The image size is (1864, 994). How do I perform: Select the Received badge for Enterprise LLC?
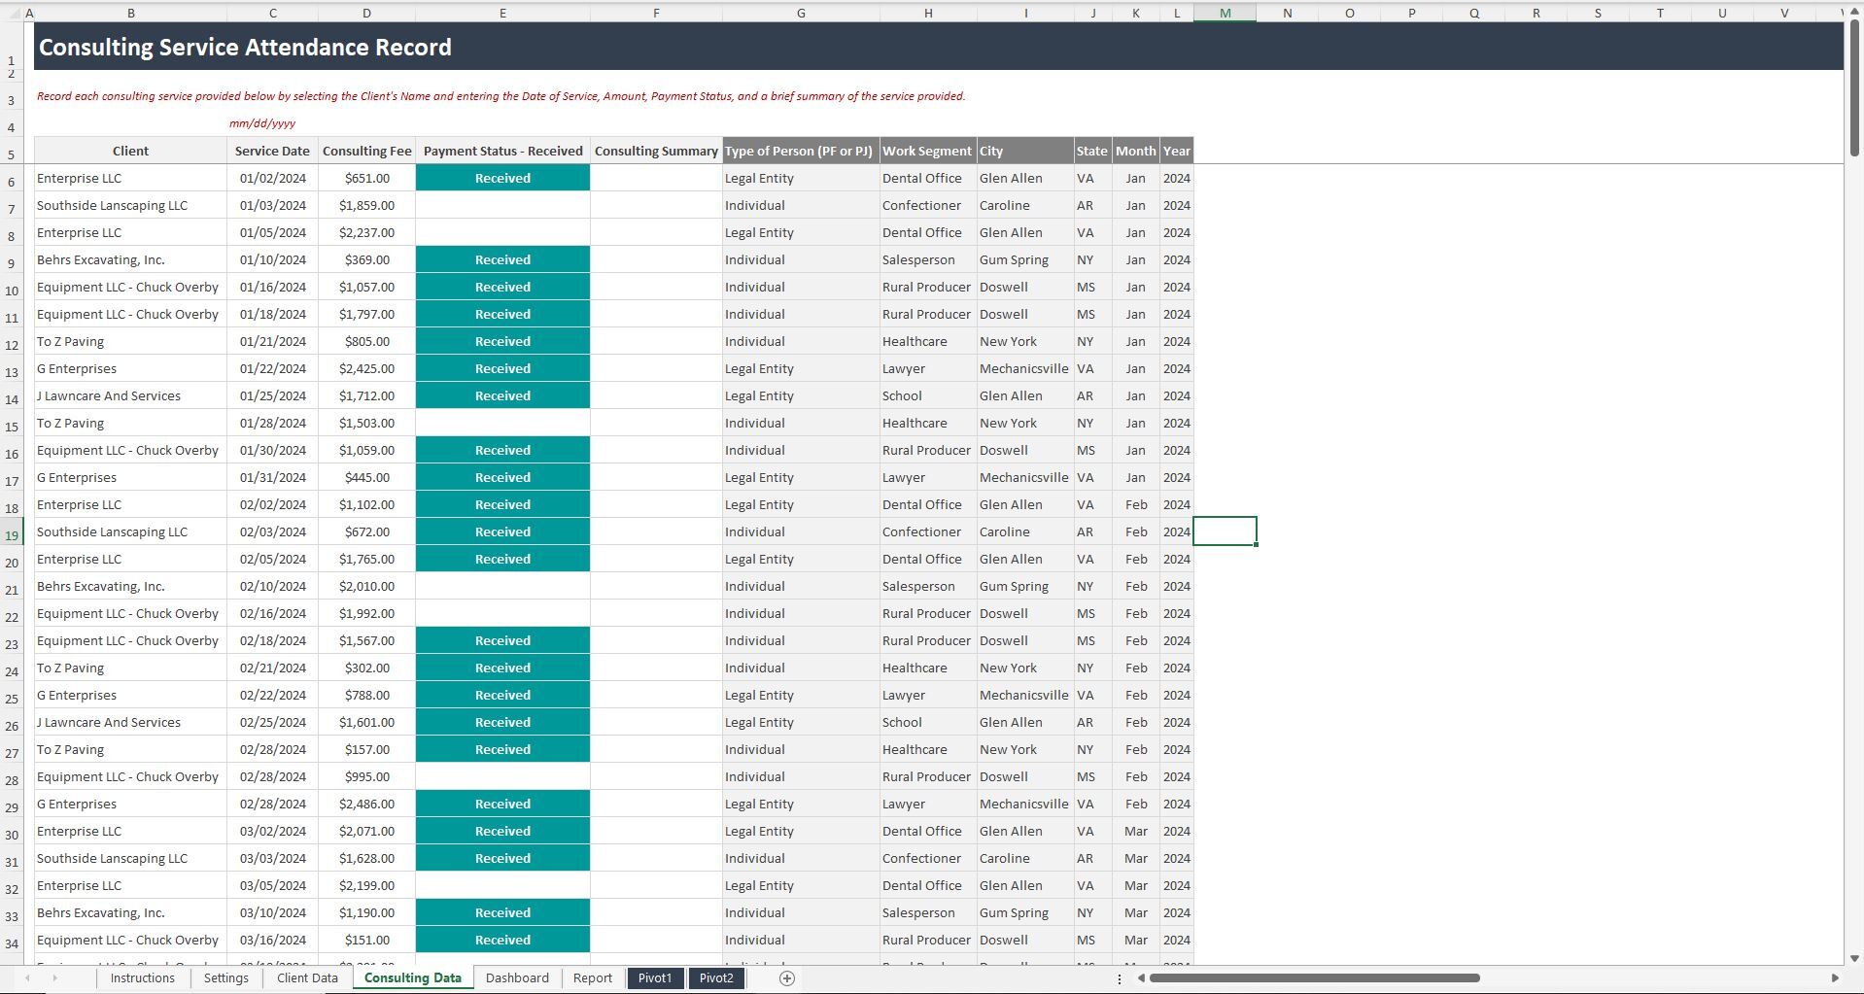click(502, 178)
